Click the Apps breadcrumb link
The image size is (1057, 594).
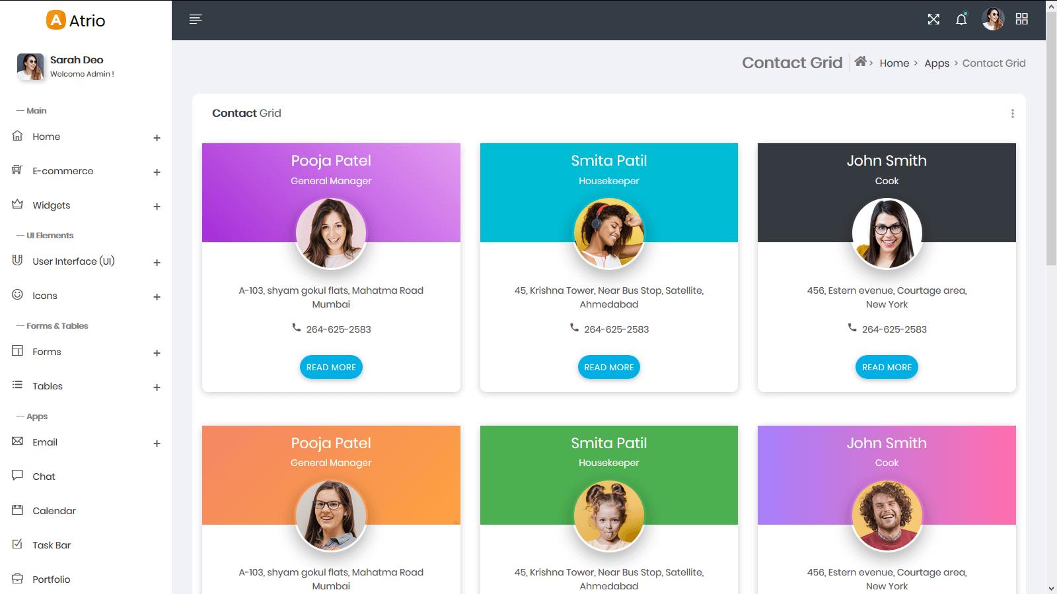(936, 63)
